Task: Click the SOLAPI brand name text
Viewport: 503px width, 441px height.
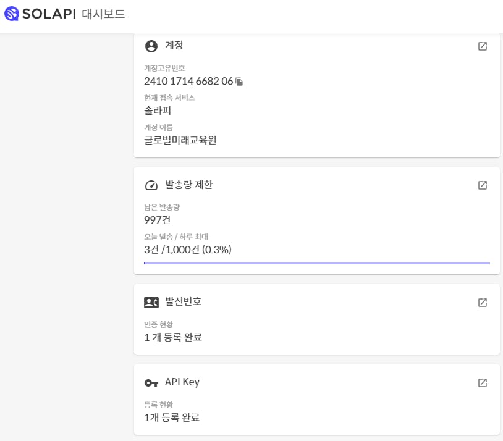Action: point(49,14)
